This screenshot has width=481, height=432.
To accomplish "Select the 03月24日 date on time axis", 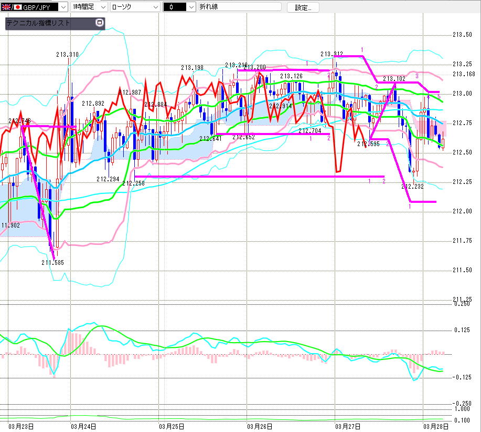I will pos(83,426).
